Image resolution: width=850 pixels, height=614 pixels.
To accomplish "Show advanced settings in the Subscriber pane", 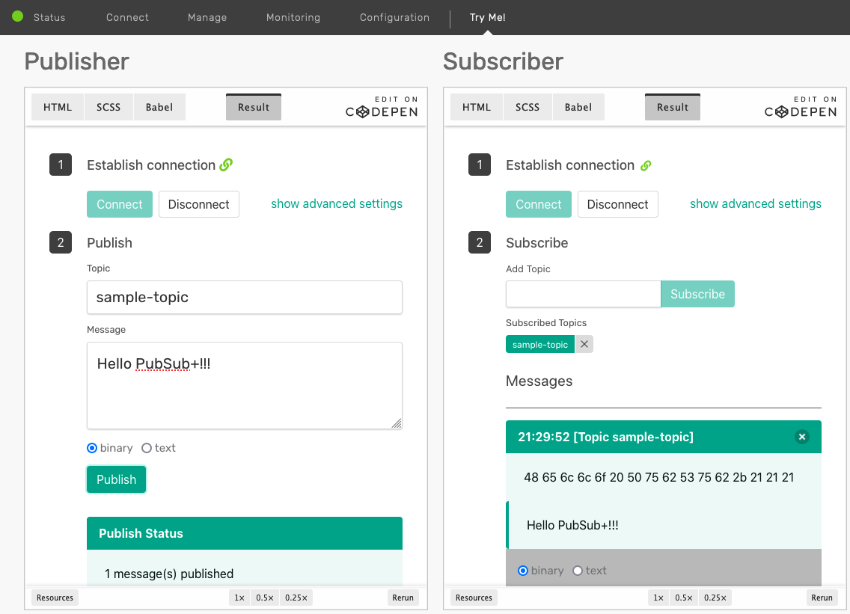I will coord(755,203).
